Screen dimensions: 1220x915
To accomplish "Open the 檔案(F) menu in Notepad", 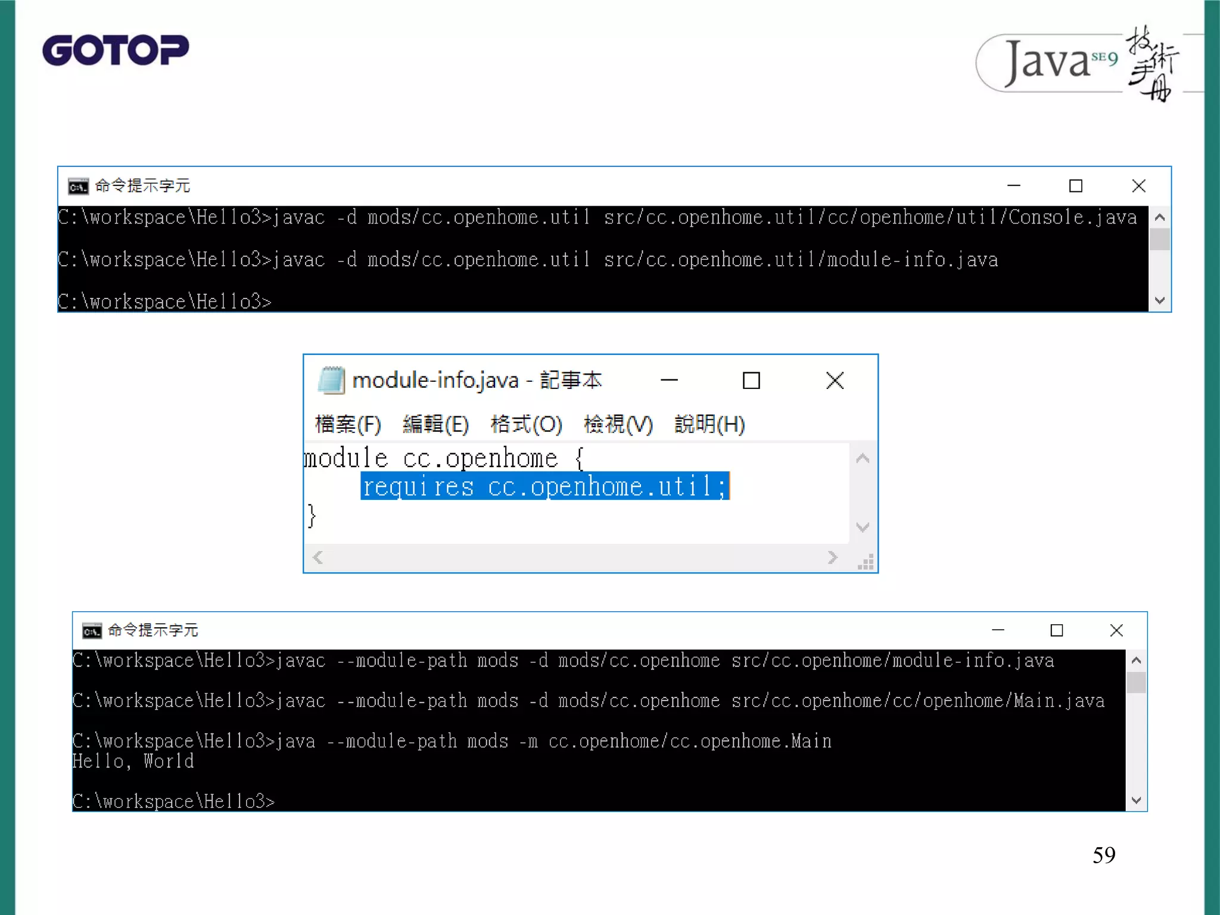I will pos(348,424).
